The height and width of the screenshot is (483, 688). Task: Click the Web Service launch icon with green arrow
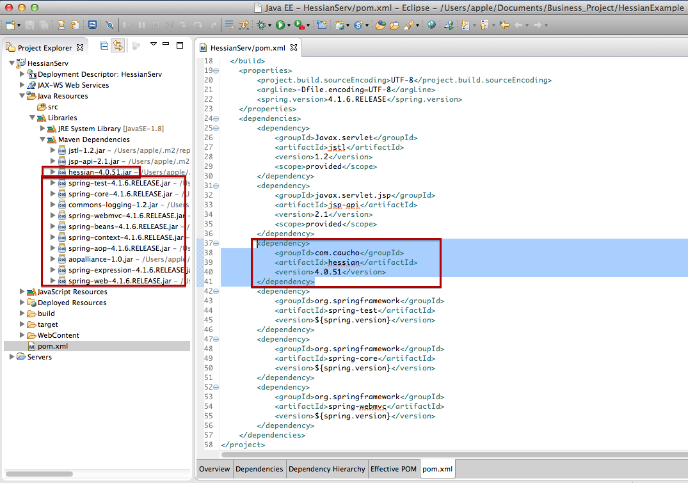[x=449, y=25]
